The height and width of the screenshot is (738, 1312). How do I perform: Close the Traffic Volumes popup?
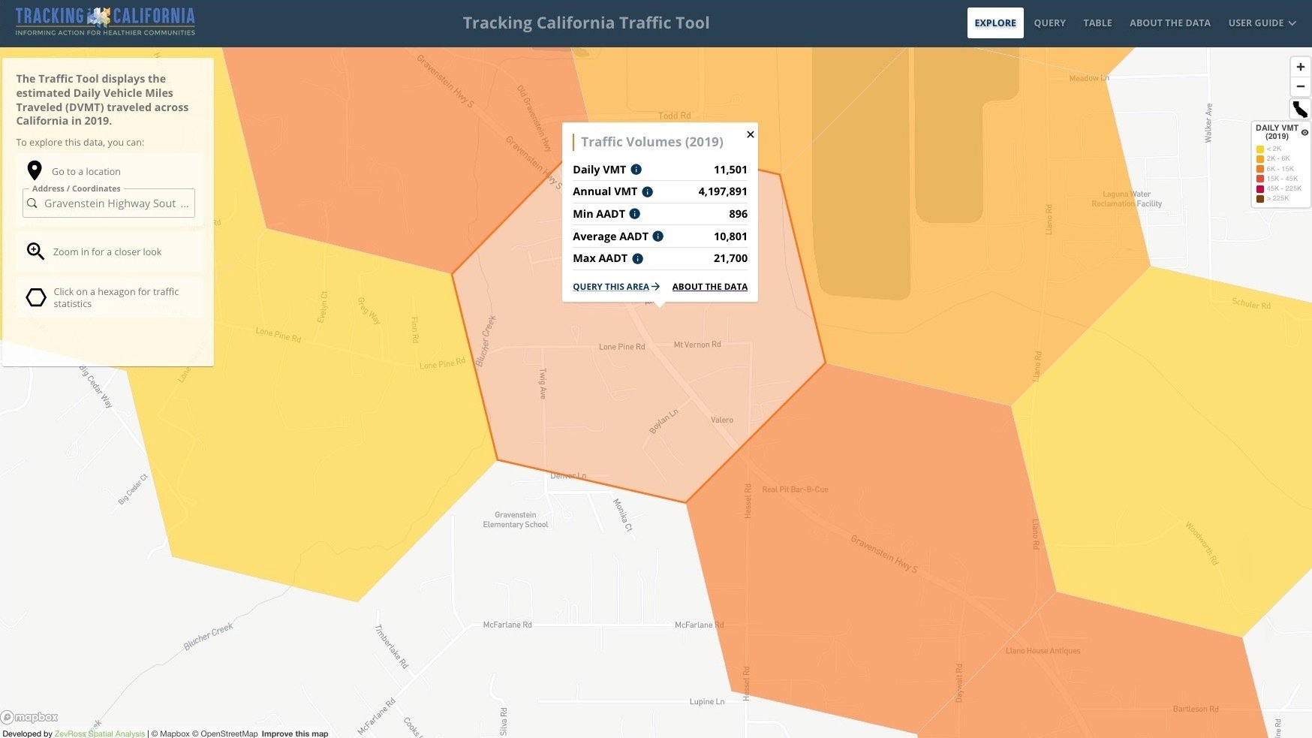tap(750, 134)
